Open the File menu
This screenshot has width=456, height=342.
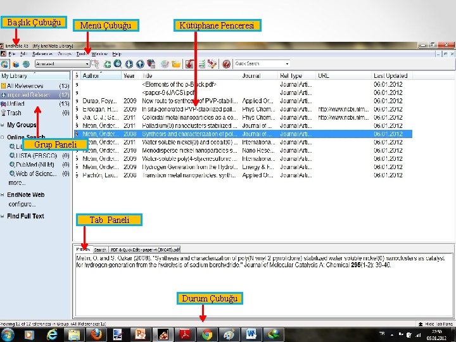(11, 54)
